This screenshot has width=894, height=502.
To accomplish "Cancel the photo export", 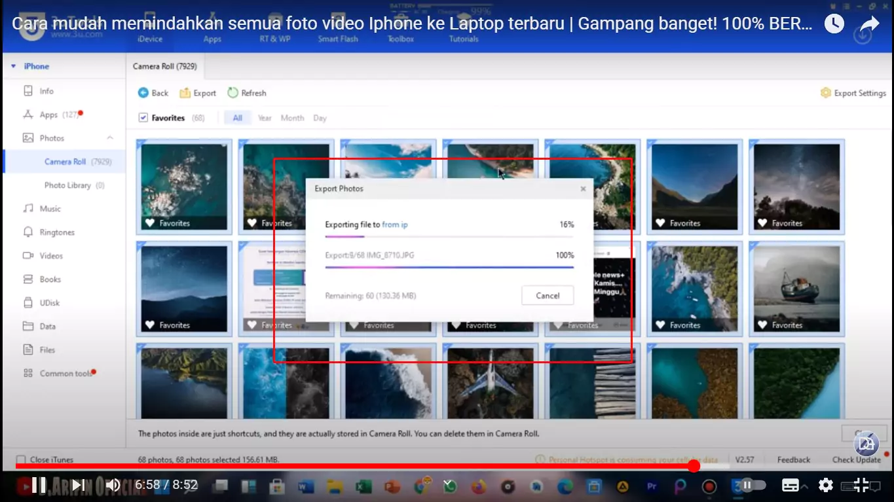I will point(548,295).
